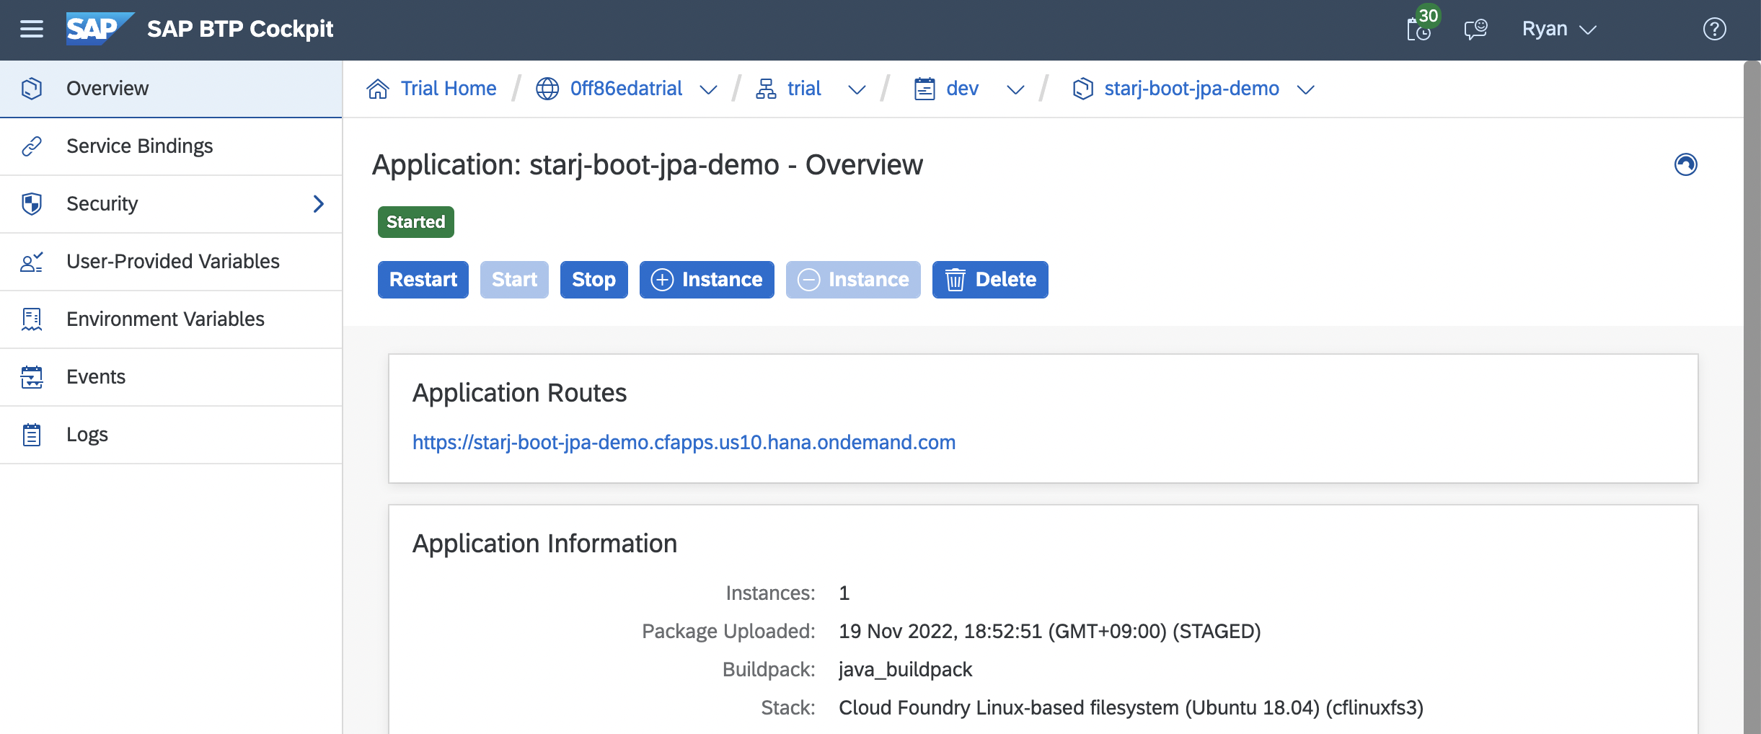
Task: Go to Trial Home breadcrumb link
Action: [x=449, y=89]
